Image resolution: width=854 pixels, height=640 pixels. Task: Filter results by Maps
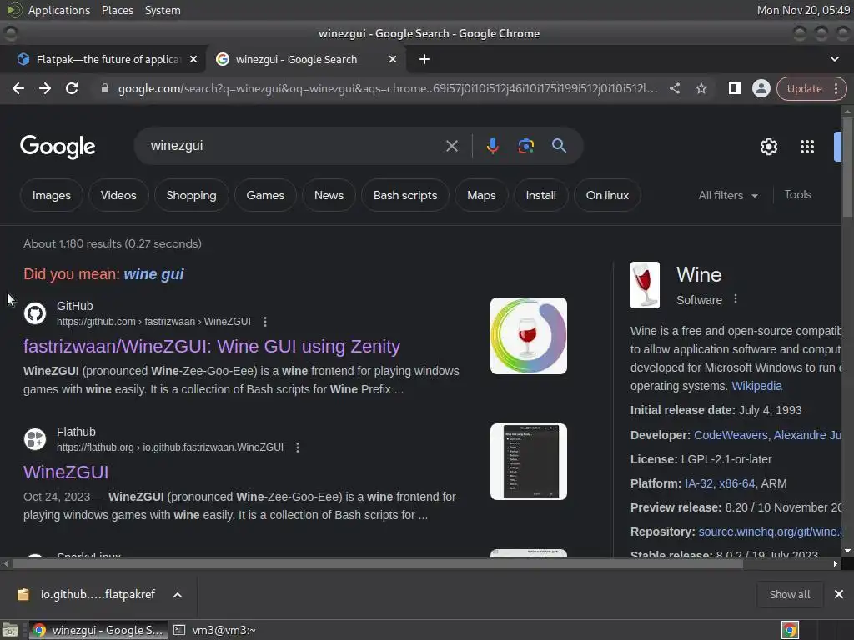[x=481, y=195]
